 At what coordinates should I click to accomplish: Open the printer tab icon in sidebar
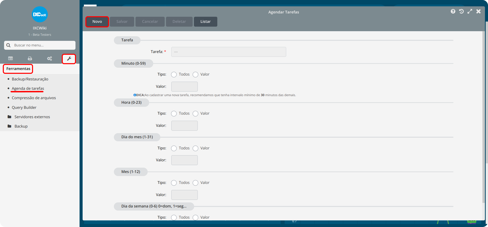[x=30, y=59]
